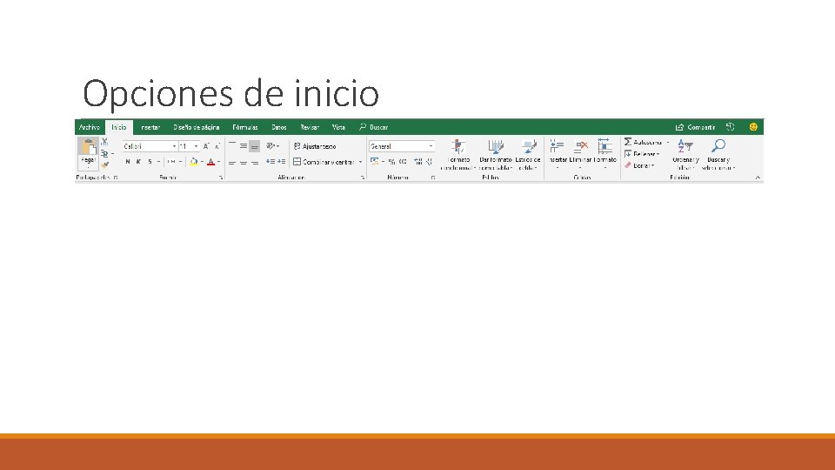Click the decrease indent icon
Viewport: 835px width, 470px height.
(x=271, y=162)
